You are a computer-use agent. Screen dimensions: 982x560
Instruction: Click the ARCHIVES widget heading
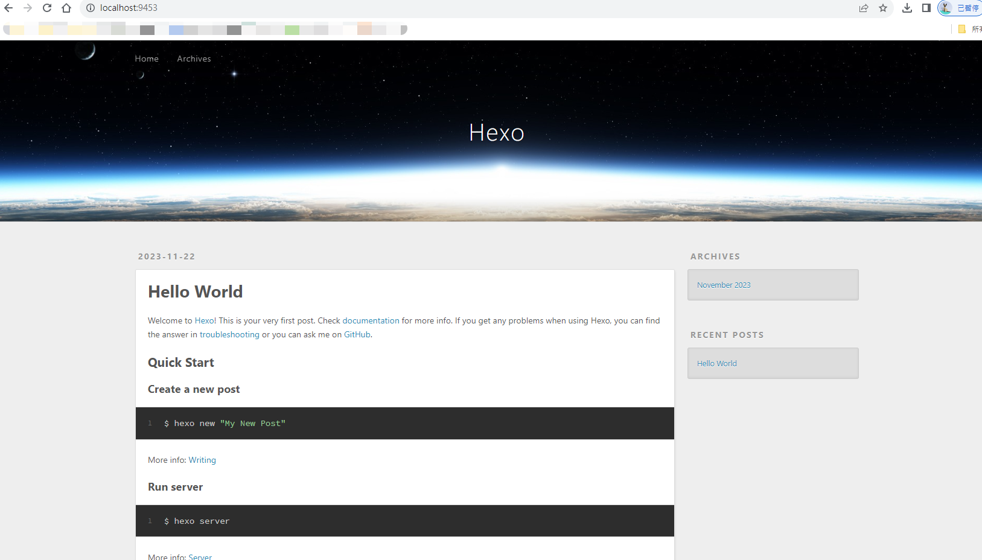pos(715,256)
